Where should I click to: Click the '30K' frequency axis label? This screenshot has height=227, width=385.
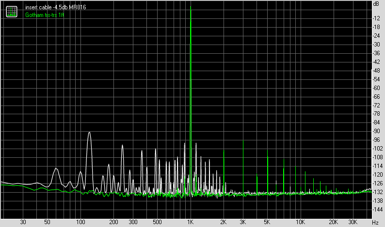click(x=353, y=222)
